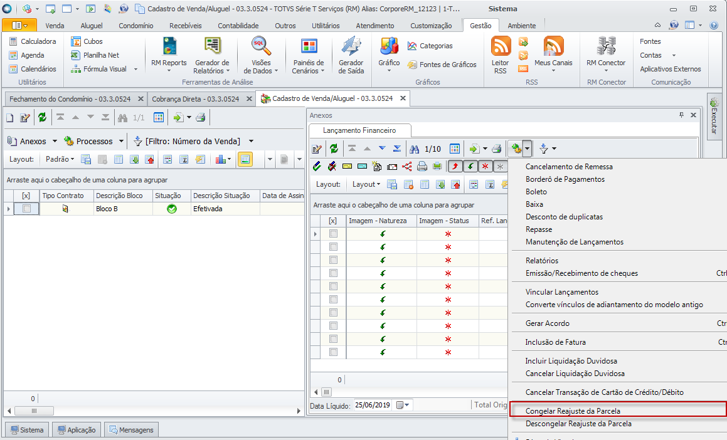Open the Filtro: Número da Venda dropdown
Image resolution: width=727 pixels, height=440 pixels.
[x=251, y=141]
